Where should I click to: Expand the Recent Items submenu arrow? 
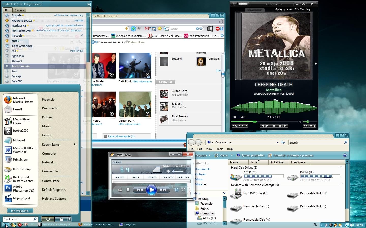75,144
